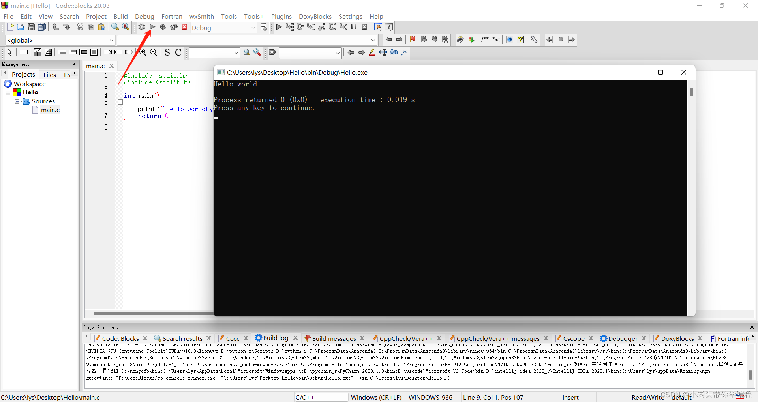This screenshot has width=758, height=402.
Task: Close the Build log tab
Action: (295, 338)
